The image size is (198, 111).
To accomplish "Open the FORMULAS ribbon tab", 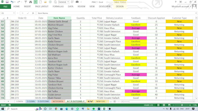I will click(58, 6).
